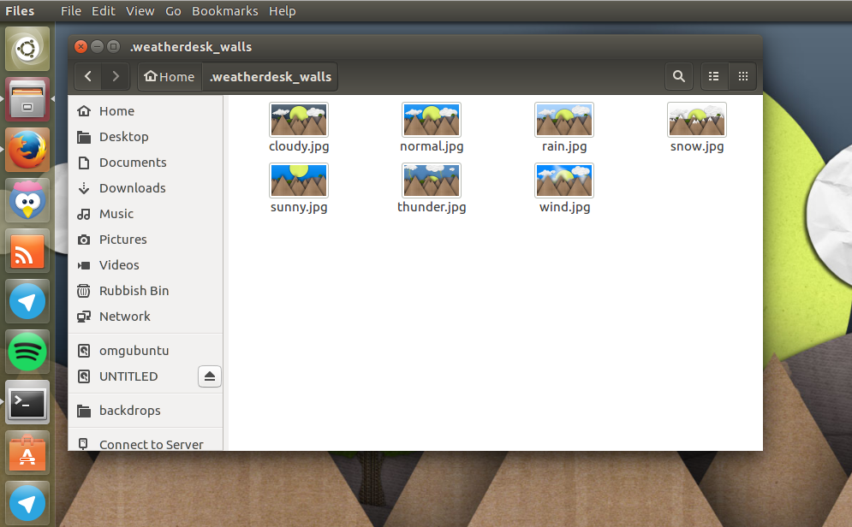
Task: Open Firefox from the launcher
Action: coord(27,151)
